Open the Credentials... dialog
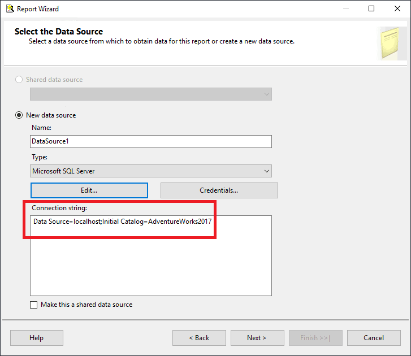411x356 pixels. coord(219,190)
